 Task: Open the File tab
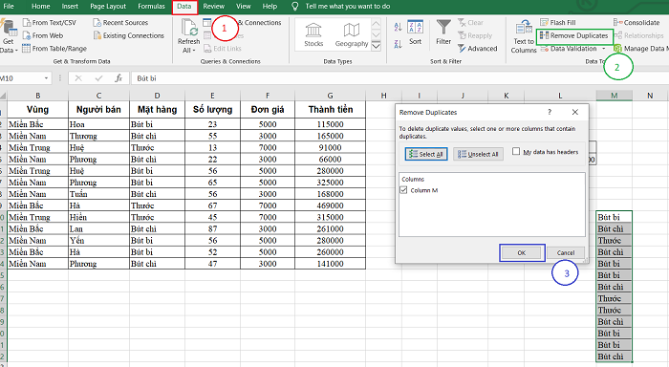click(x=9, y=7)
